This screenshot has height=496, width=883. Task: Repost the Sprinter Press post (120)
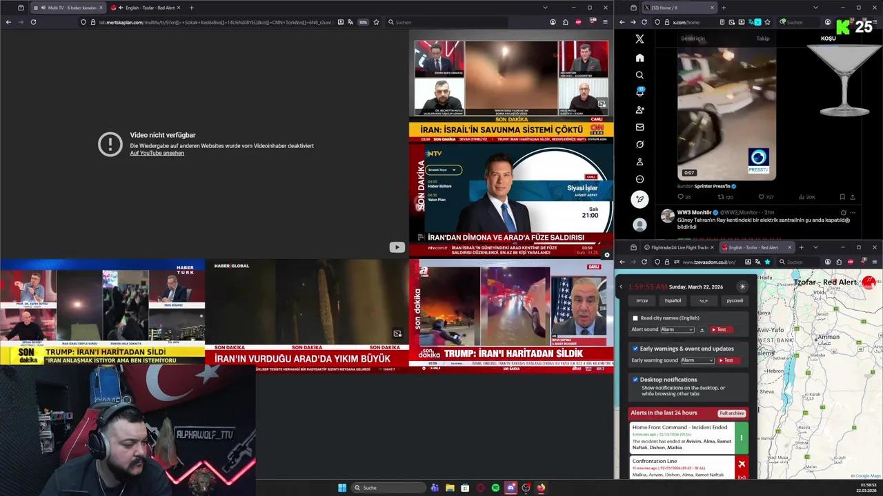pos(725,197)
